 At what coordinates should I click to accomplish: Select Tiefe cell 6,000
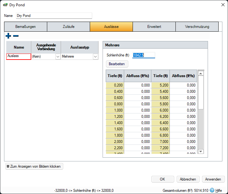(x=160, y=110)
